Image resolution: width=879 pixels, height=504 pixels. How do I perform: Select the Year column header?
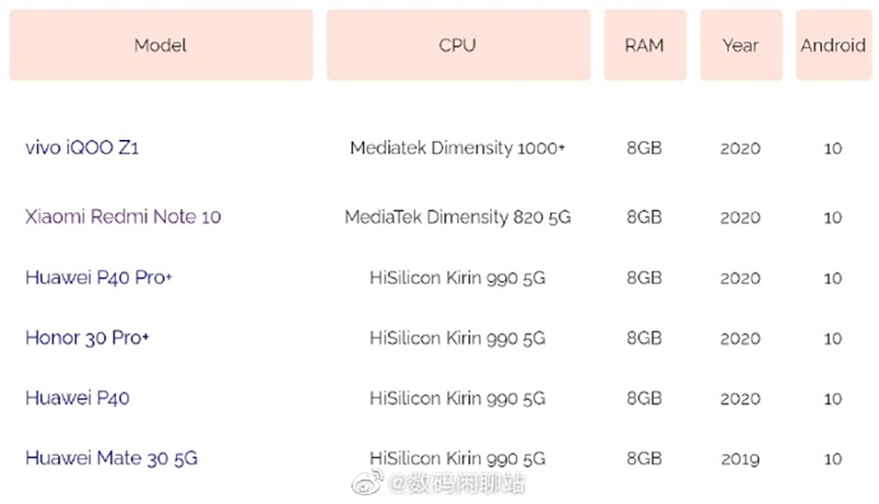(x=740, y=45)
